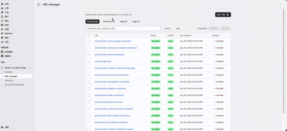The width and height of the screenshot is (287, 131).
Task: Exclude the-multi-location-snowboard URL
Action: click(x=219, y=116)
